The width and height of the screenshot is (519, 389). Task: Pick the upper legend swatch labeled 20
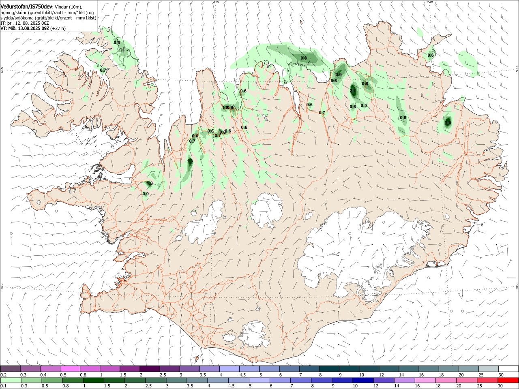pyautogui.click(x=468, y=369)
